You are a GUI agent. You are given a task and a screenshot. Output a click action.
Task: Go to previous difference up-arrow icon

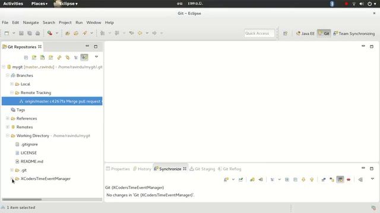[x=312, y=179]
